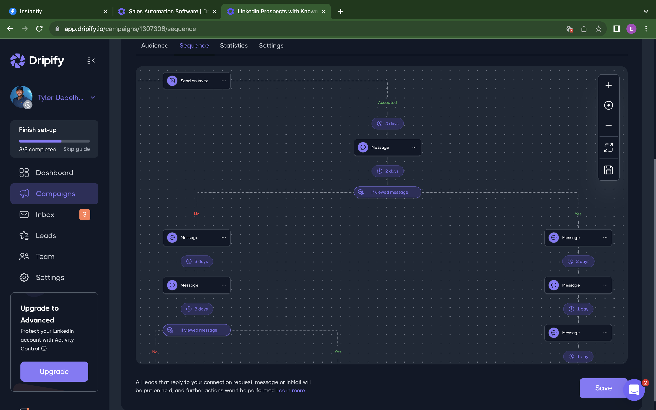Viewport: 656px width, 410px height.
Task: Center the canvas with the target icon
Action: click(608, 105)
